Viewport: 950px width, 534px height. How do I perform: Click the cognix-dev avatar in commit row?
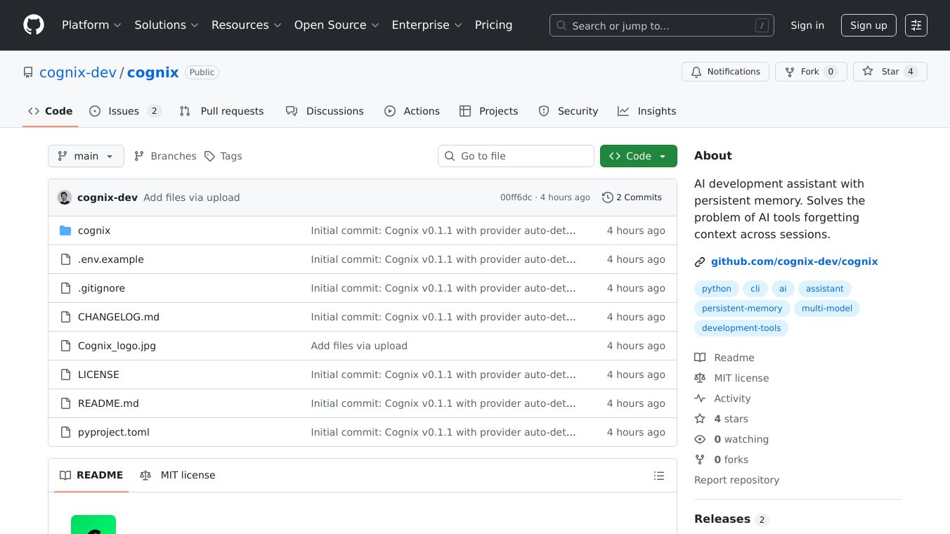pyautogui.click(x=65, y=197)
